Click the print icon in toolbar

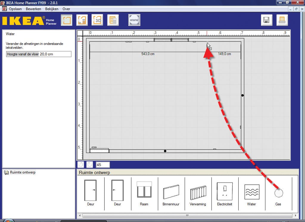[282, 20]
